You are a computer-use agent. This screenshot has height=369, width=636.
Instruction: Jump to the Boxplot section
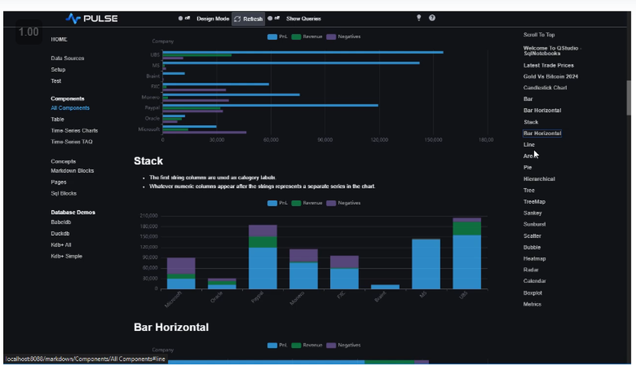[x=532, y=293]
